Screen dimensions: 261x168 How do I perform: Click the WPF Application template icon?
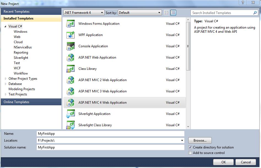coord(70,35)
